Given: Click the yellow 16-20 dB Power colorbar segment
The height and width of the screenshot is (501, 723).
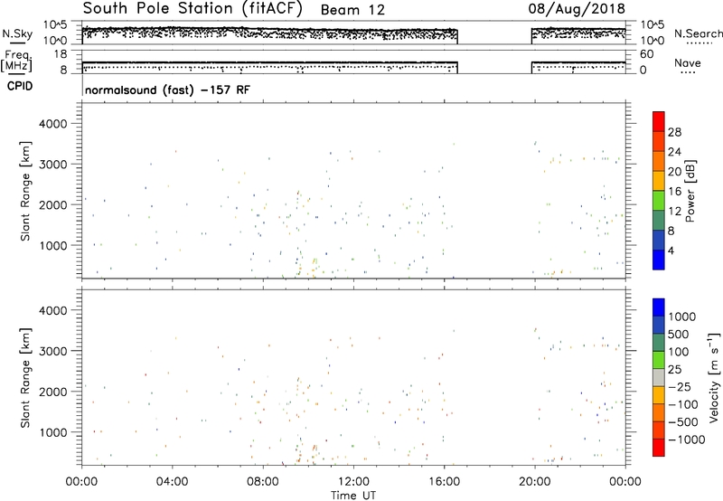Looking at the screenshot, I should 659,181.
